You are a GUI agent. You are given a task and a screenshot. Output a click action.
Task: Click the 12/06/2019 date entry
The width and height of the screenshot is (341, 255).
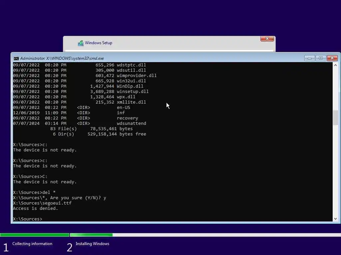click(x=26, y=113)
